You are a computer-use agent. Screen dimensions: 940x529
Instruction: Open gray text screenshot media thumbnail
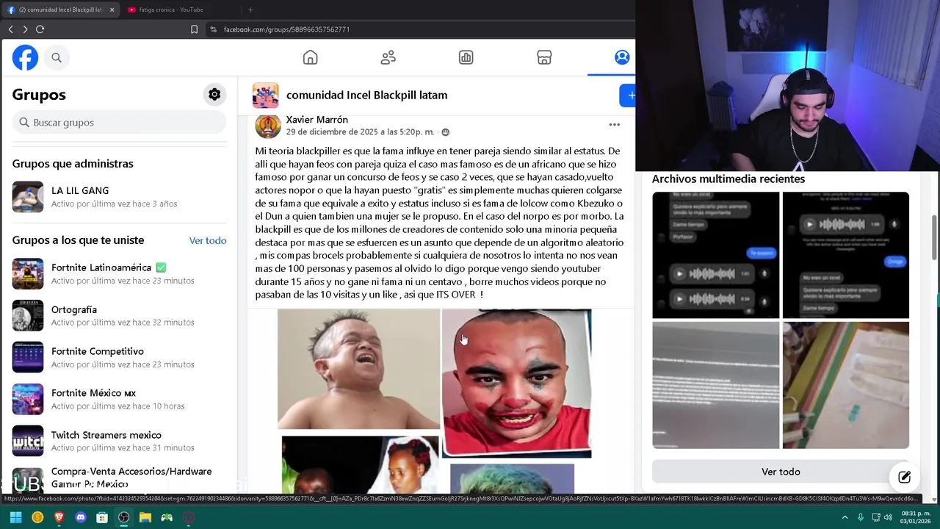tap(715, 385)
